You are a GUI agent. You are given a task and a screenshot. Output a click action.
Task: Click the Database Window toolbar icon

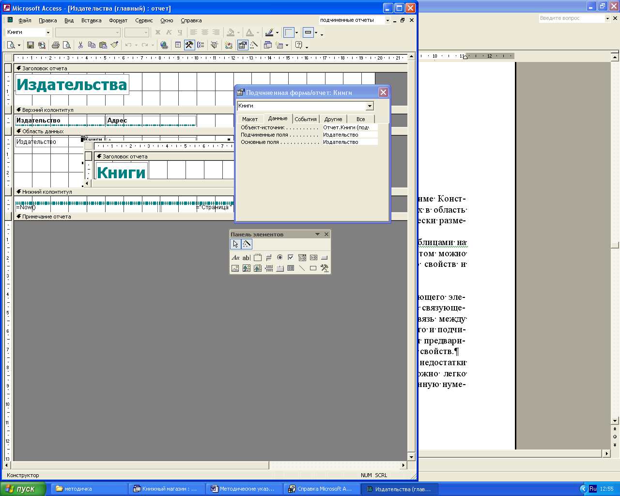[x=268, y=45]
